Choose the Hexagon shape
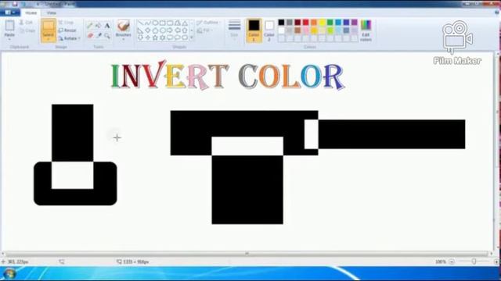The height and width of the screenshot is (281, 501). [162, 30]
